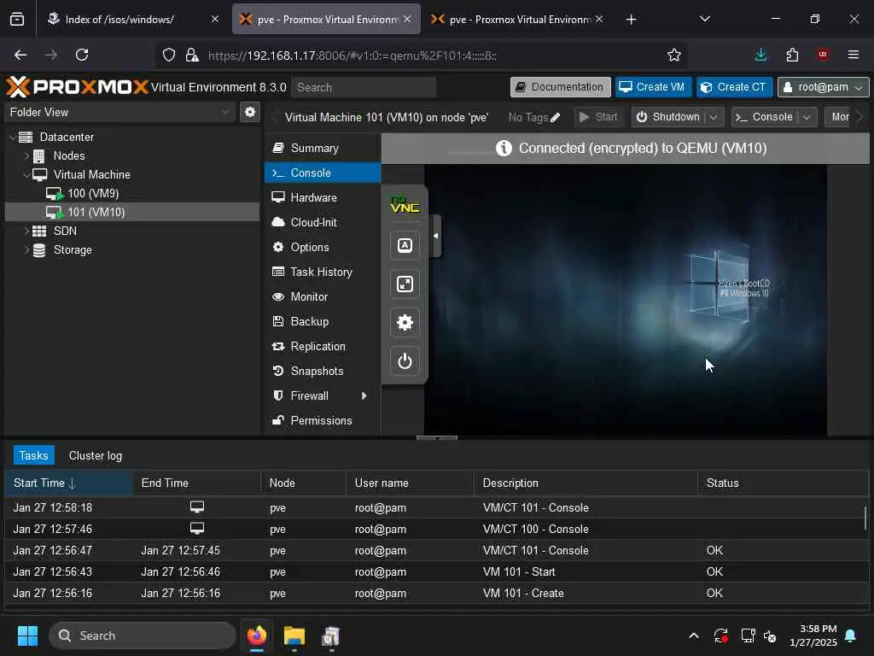Open the Backup menu item
This screenshot has height=656, width=874.
click(x=323, y=322)
